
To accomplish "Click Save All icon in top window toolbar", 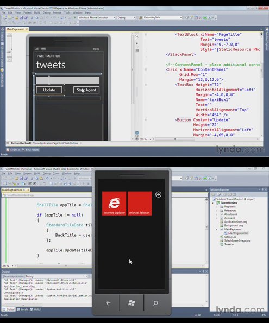I will coord(26,18).
